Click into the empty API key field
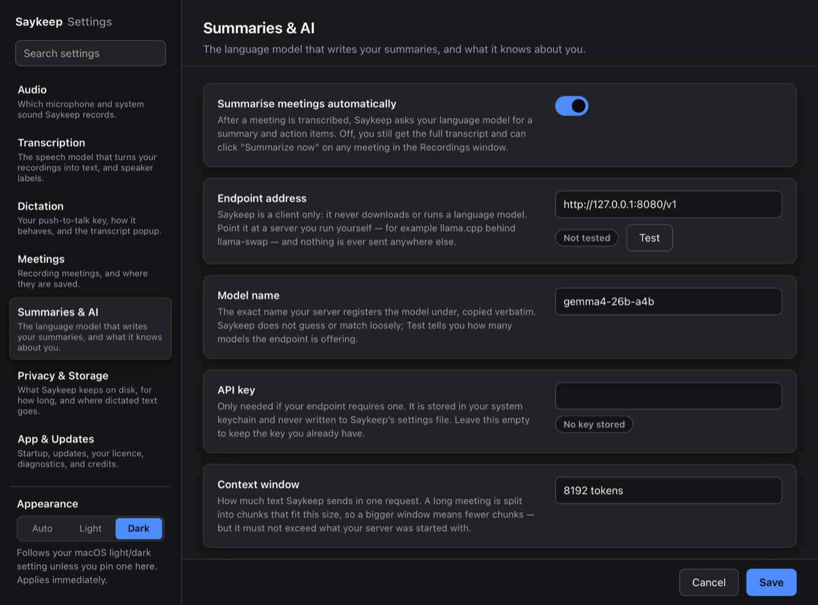Screen dimensions: 818x605 pyautogui.click(x=668, y=396)
